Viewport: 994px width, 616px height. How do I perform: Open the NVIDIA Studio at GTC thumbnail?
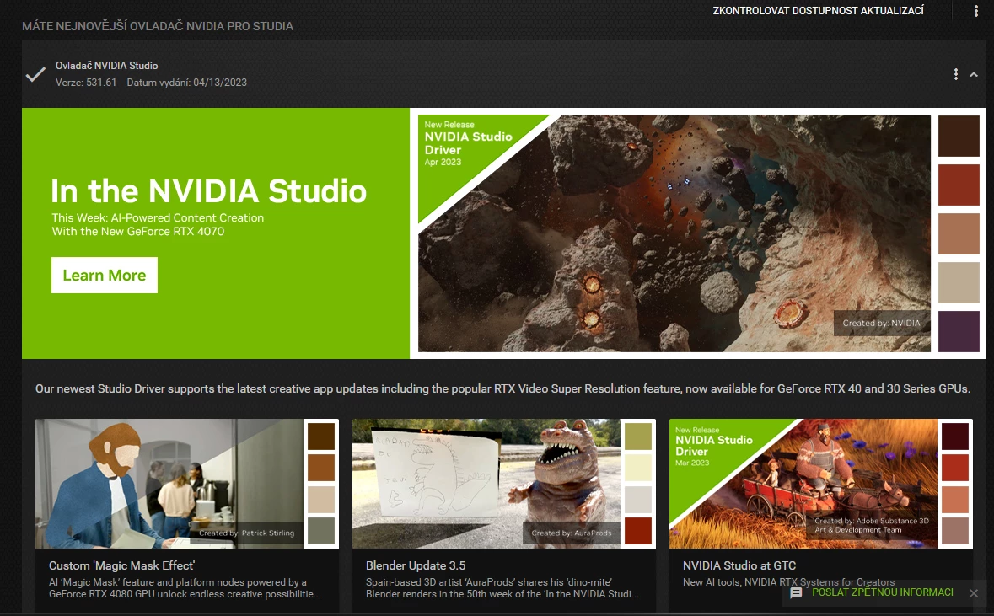(803, 484)
